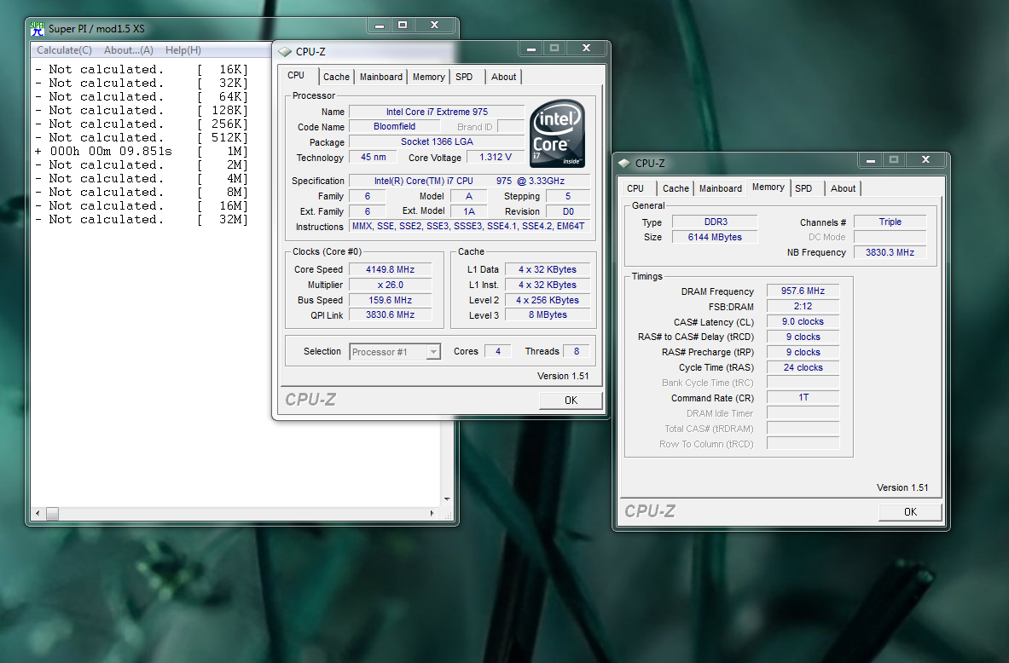Viewport: 1009px width, 663px height.
Task: Select the About tab in the Memory window
Action: click(843, 188)
